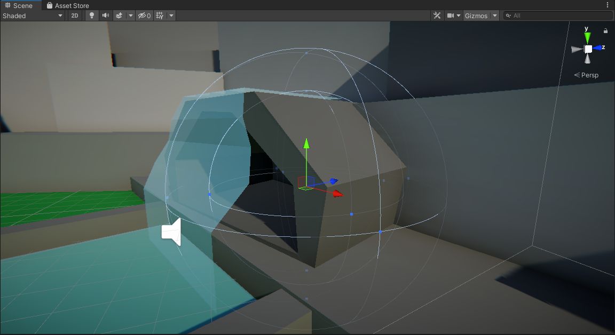The height and width of the screenshot is (335, 615).
Task: Click the green Y axis cone on orientation gizmo
Action: [x=587, y=38]
